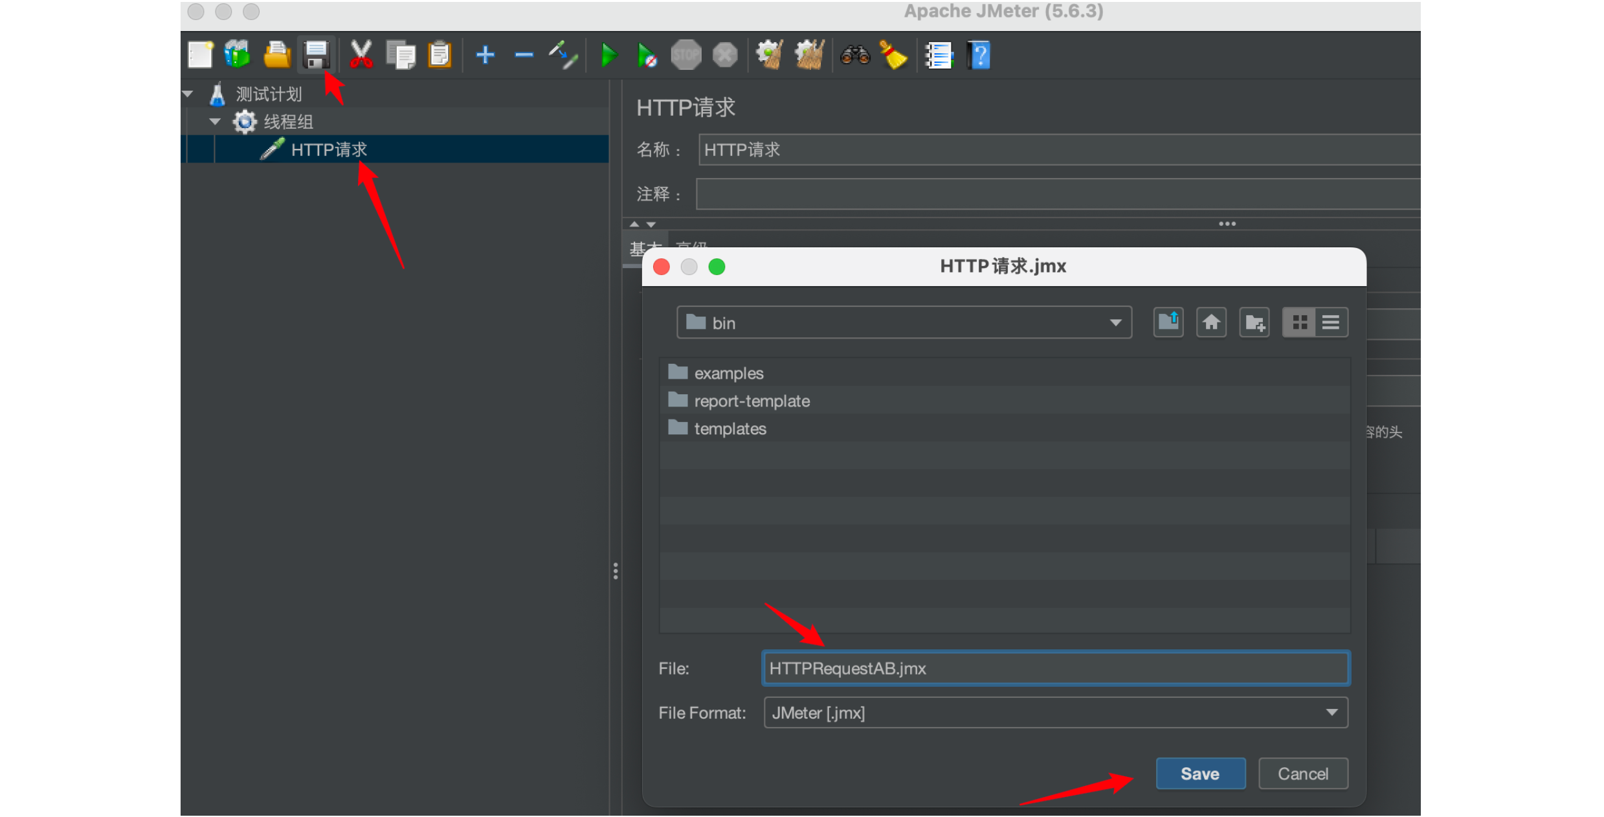Click the 名称 input field

pos(1059,150)
